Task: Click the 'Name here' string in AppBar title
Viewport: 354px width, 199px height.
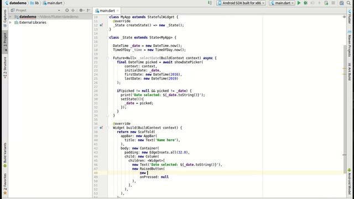Action: [x=166, y=140]
